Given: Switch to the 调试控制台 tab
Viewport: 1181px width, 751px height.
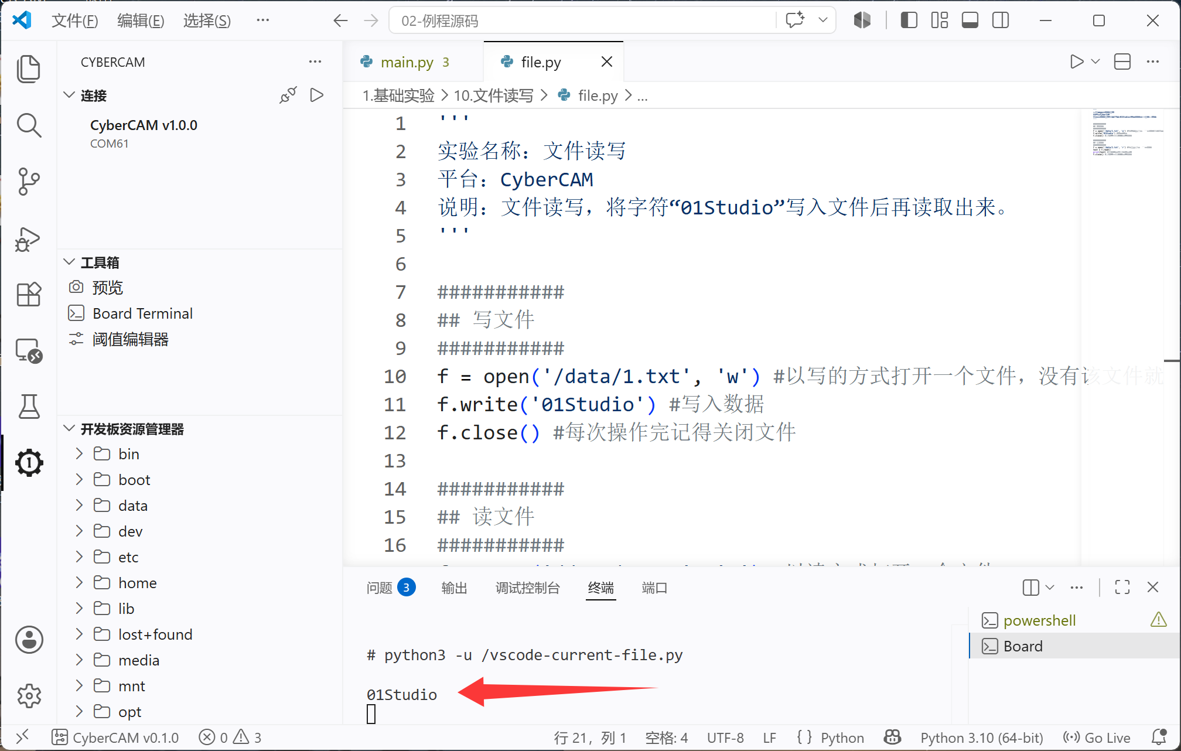Looking at the screenshot, I should pyautogui.click(x=528, y=588).
